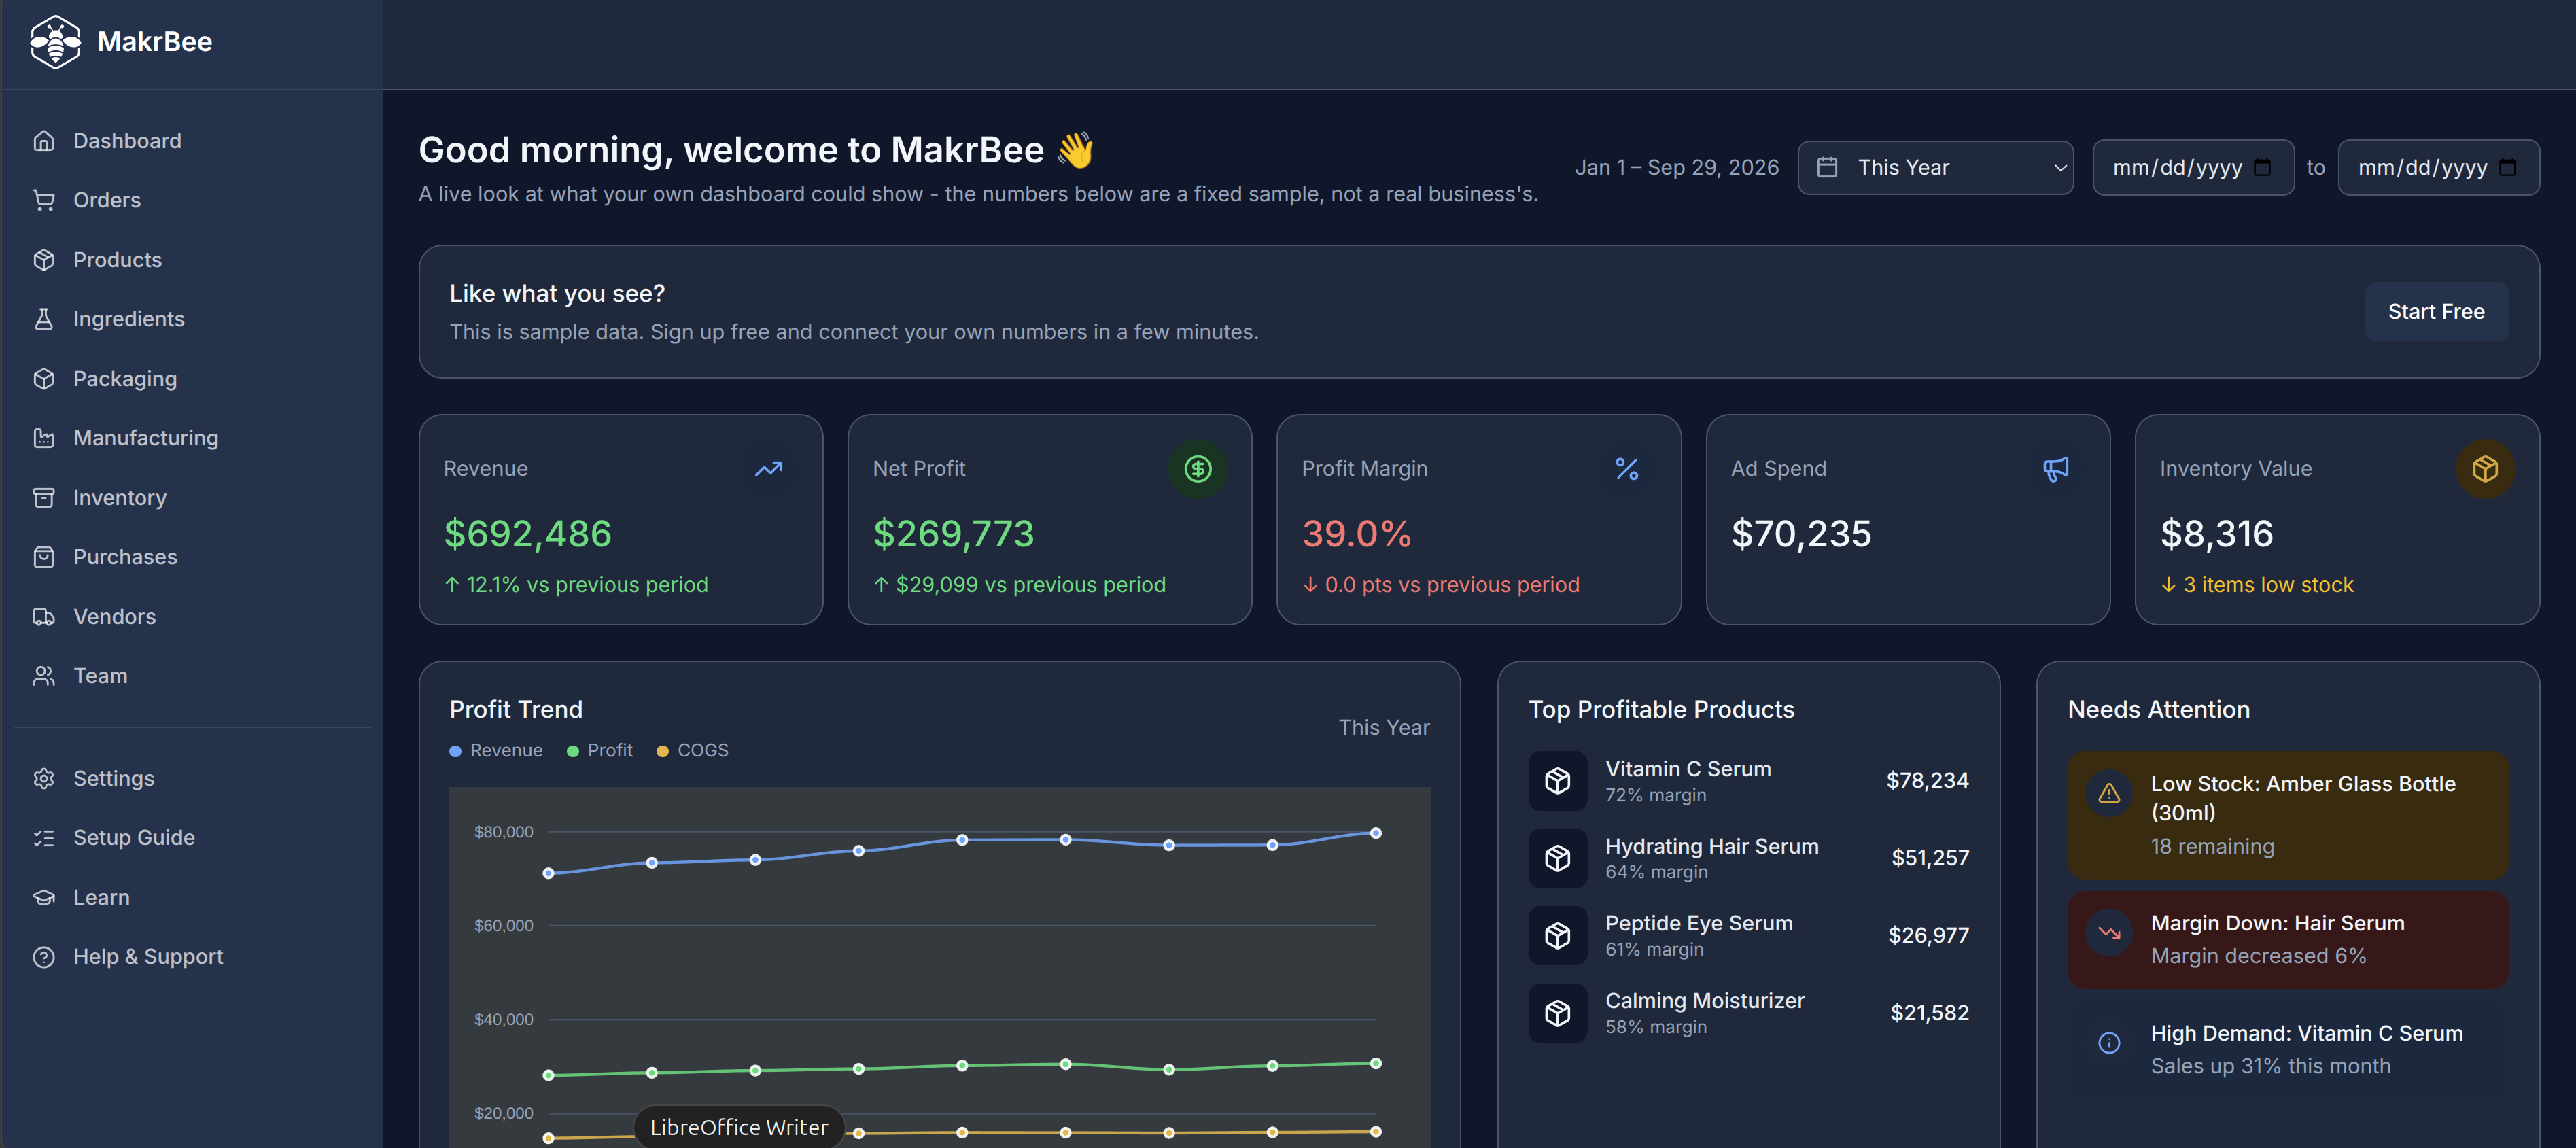
Task: Click the LibreOffice Writer tooltip label
Action: 739,1128
